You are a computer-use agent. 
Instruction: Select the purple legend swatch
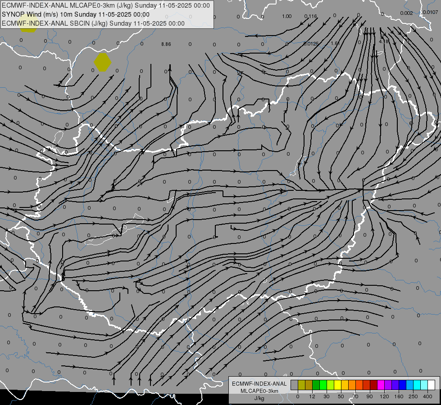click(388, 385)
